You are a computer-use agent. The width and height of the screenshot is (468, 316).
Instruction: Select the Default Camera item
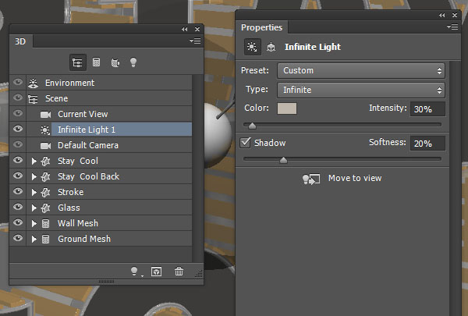(x=87, y=145)
